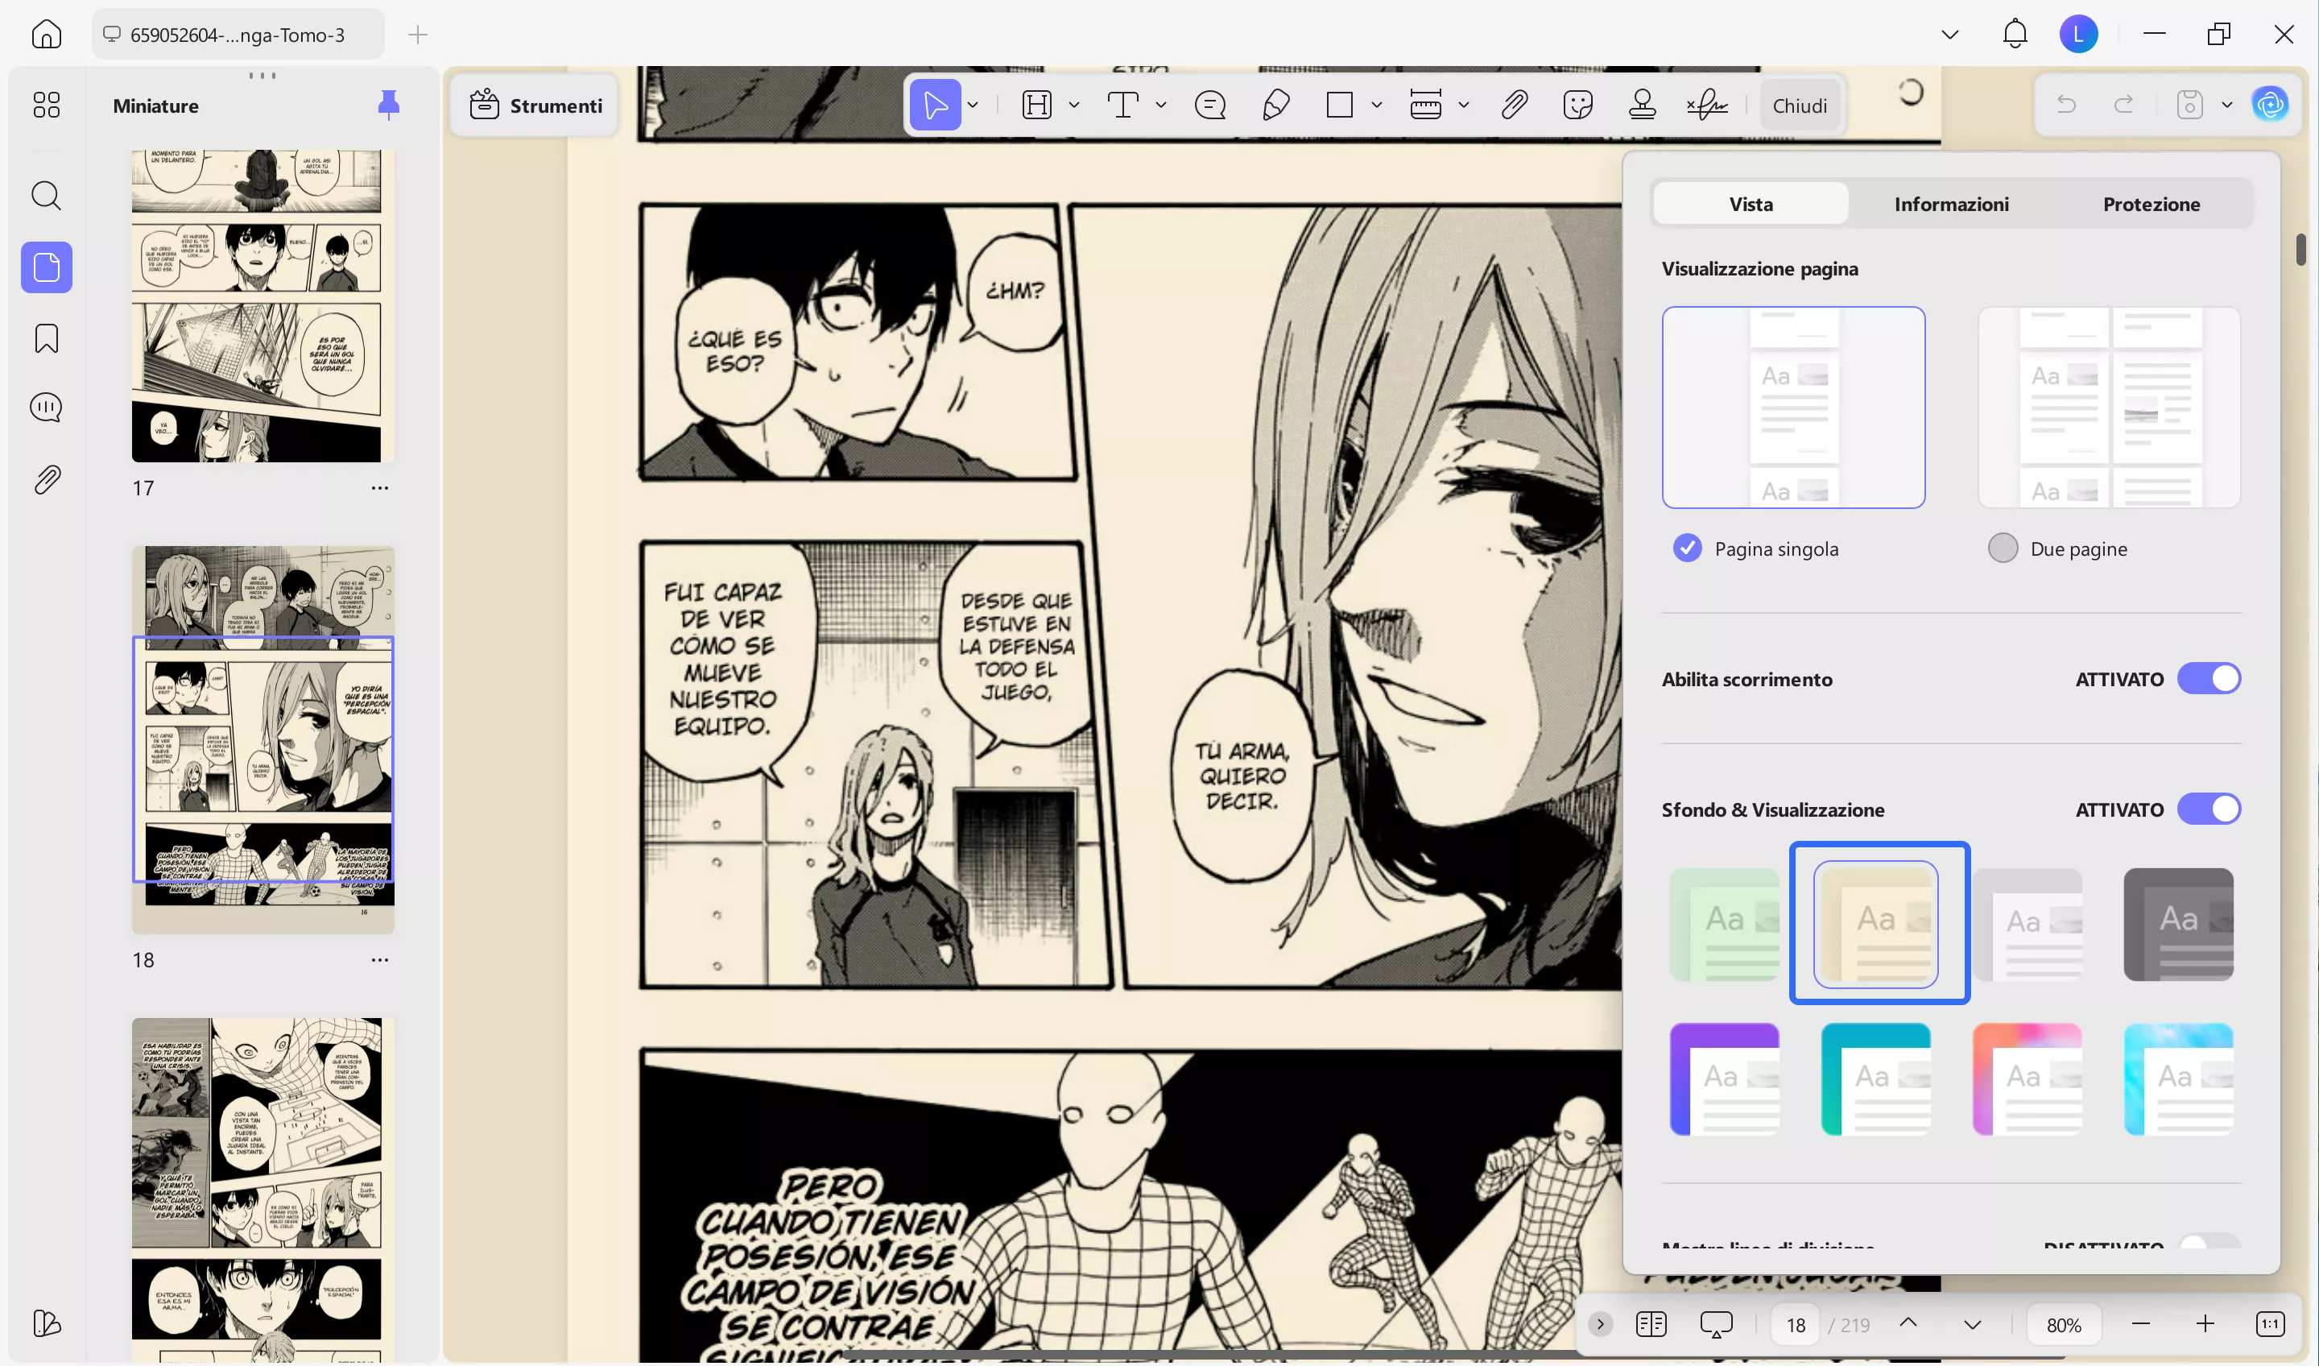2319x1366 pixels.
Task: Open the signature tool
Action: click(x=1707, y=105)
